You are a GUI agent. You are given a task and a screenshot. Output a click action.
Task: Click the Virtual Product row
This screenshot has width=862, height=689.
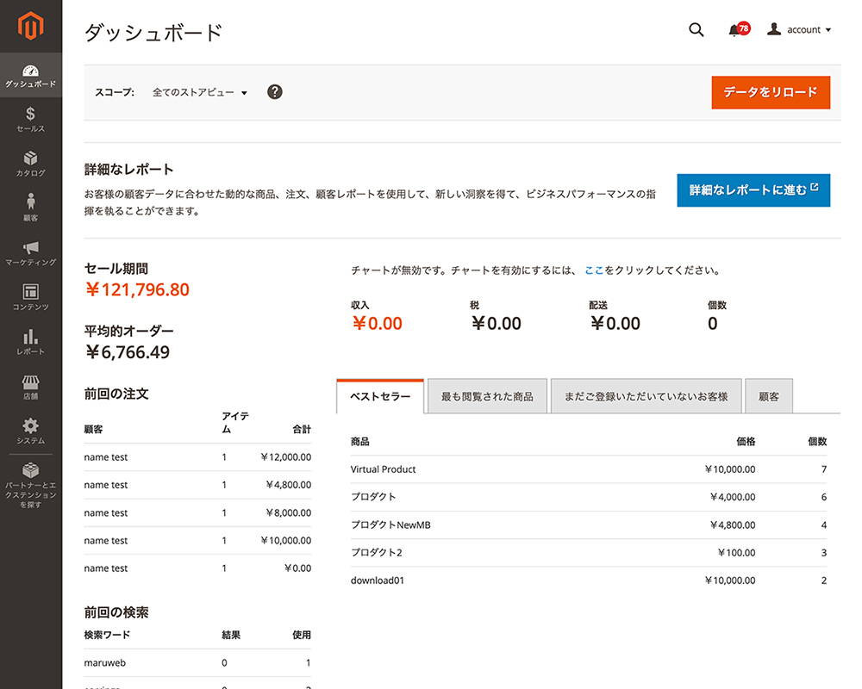pyautogui.click(x=588, y=469)
